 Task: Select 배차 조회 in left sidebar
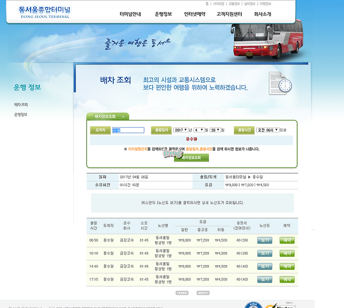click(21, 105)
